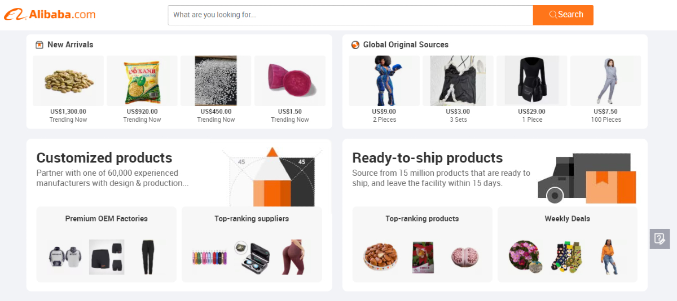Click the Alibaba.com logo
Screen dimensions: 677x301
pos(50,15)
